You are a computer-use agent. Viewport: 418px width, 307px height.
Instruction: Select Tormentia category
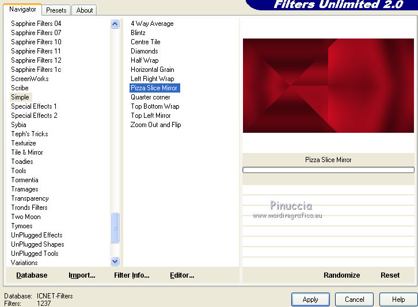(25, 180)
